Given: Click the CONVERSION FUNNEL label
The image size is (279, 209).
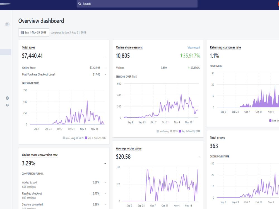Looking at the screenshot, I should coord(33,174).
